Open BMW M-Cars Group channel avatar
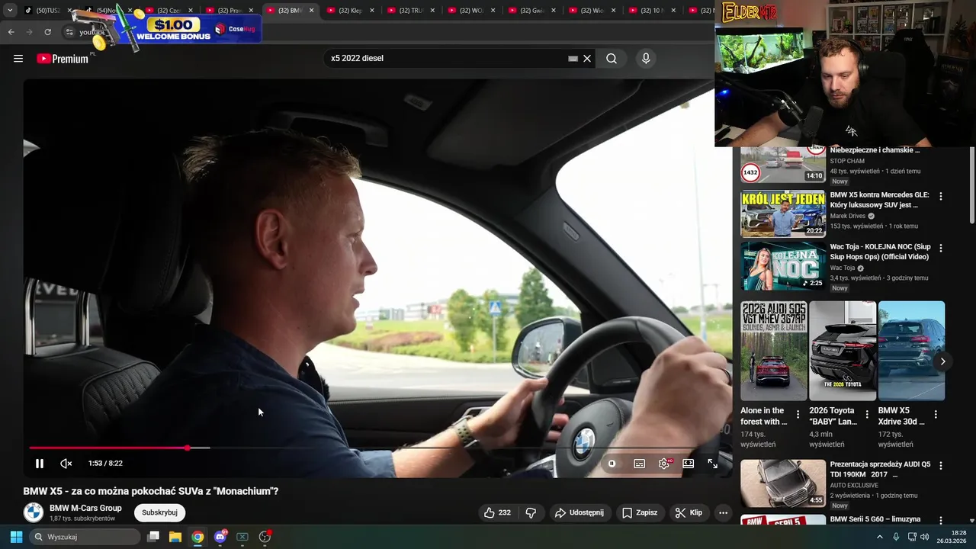 34,512
